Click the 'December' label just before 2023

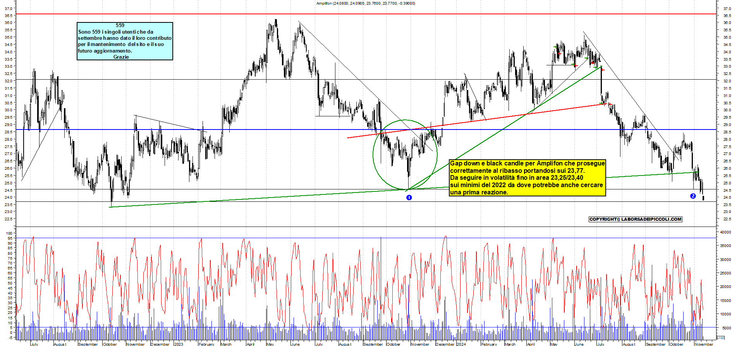(x=160, y=344)
